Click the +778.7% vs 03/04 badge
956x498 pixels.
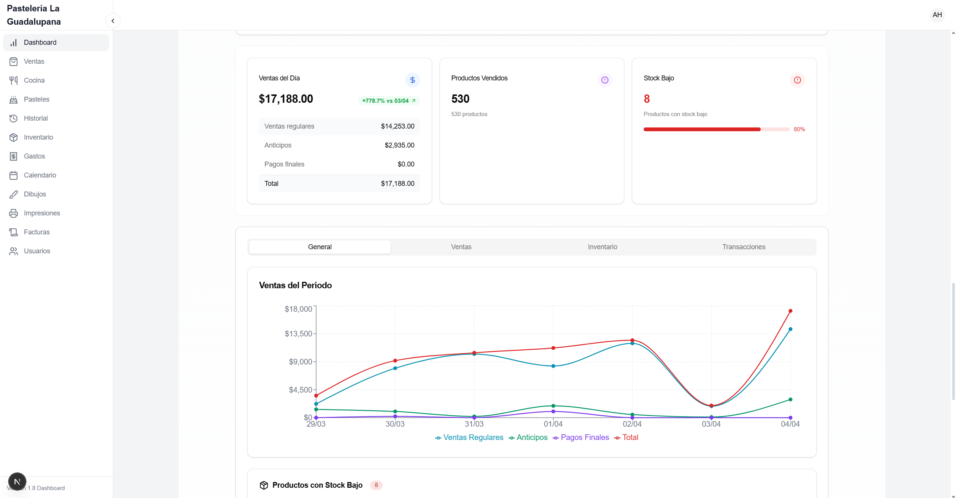tap(389, 101)
